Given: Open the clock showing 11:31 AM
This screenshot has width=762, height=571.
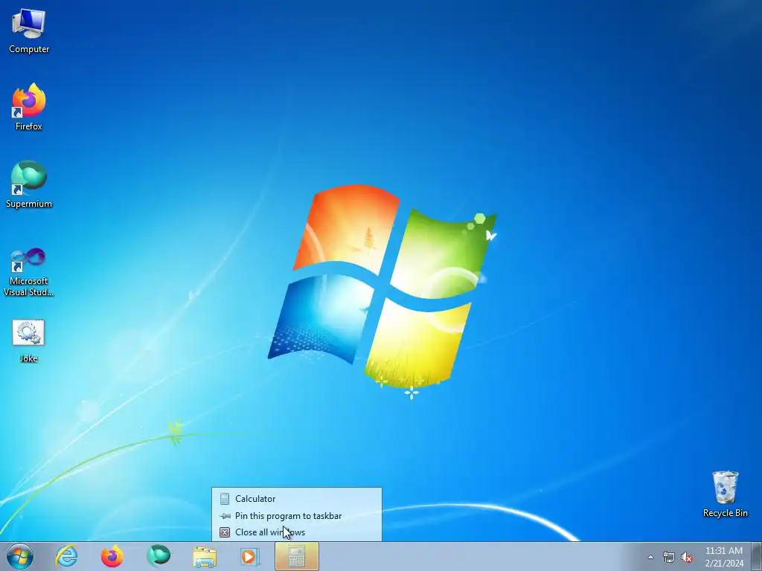Looking at the screenshot, I should [x=724, y=556].
